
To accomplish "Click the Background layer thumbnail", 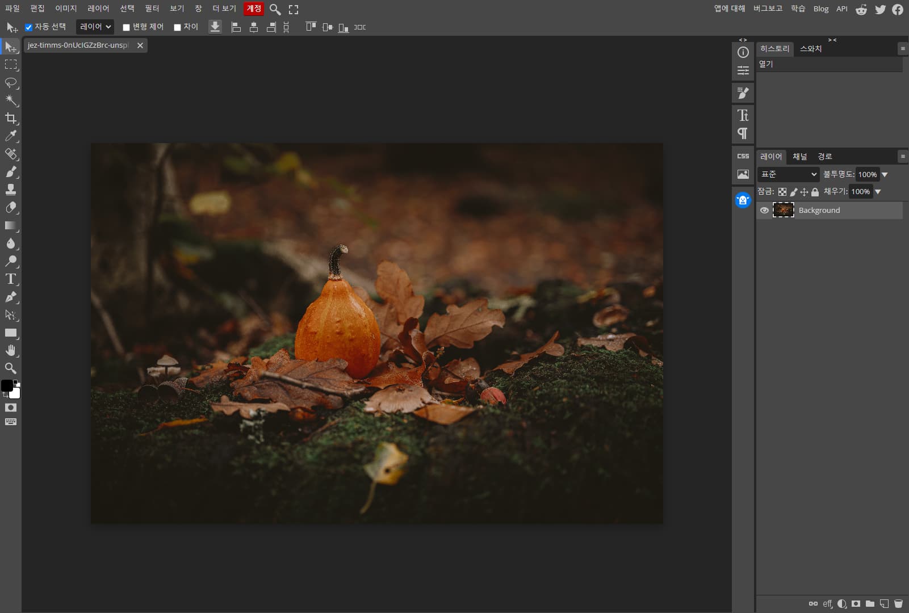I will click(784, 211).
